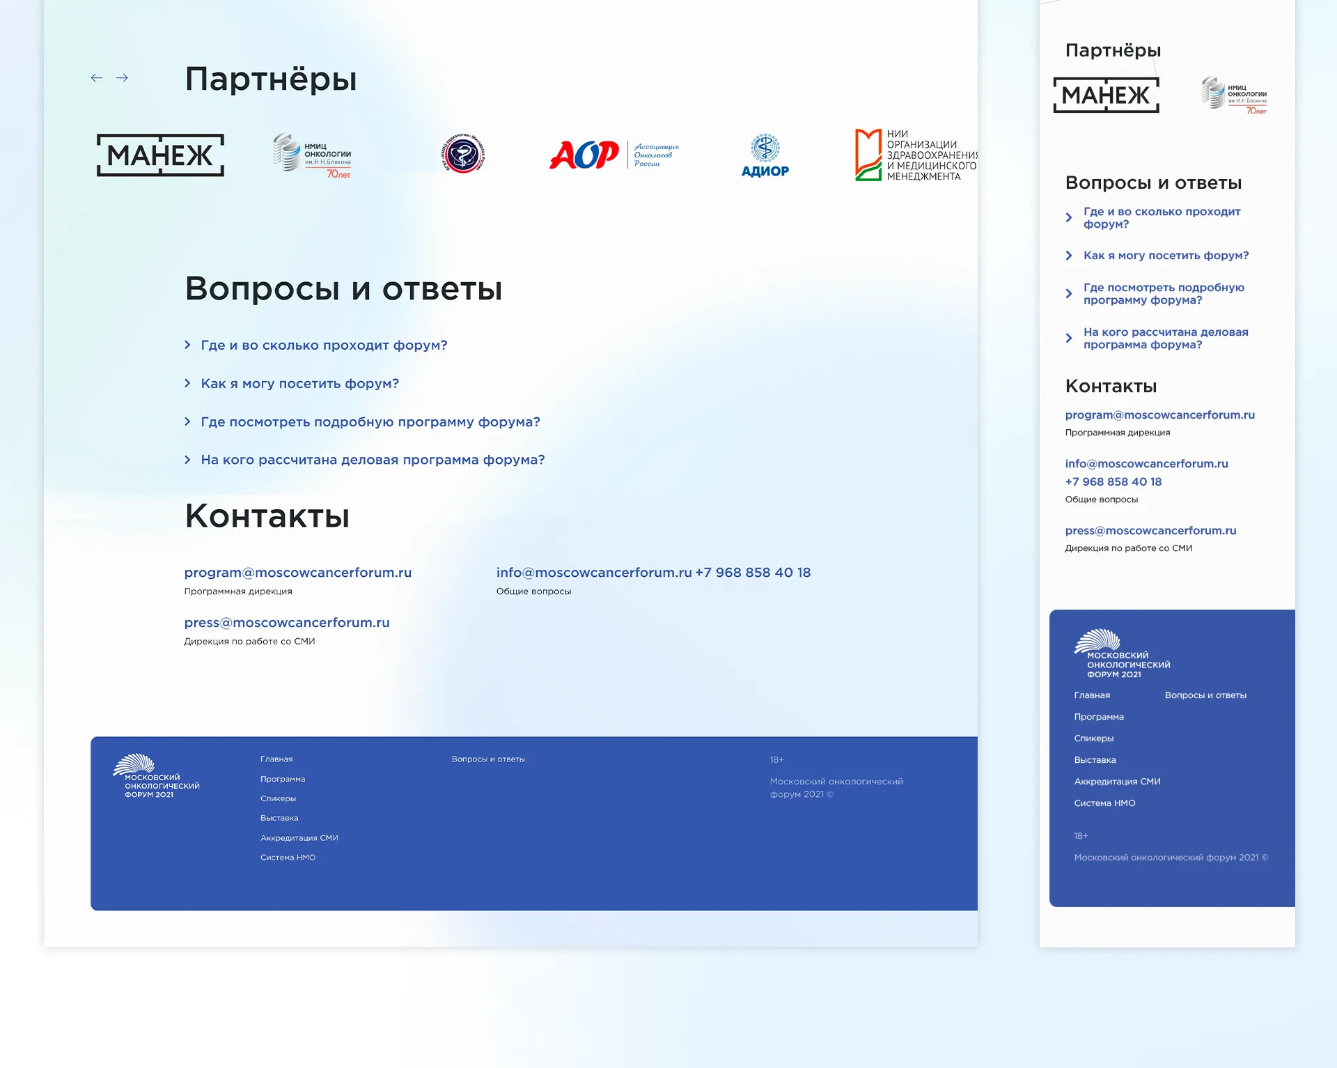Click the АДИОР partner logo
Screen dimensions: 1337x1068
click(x=765, y=155)
